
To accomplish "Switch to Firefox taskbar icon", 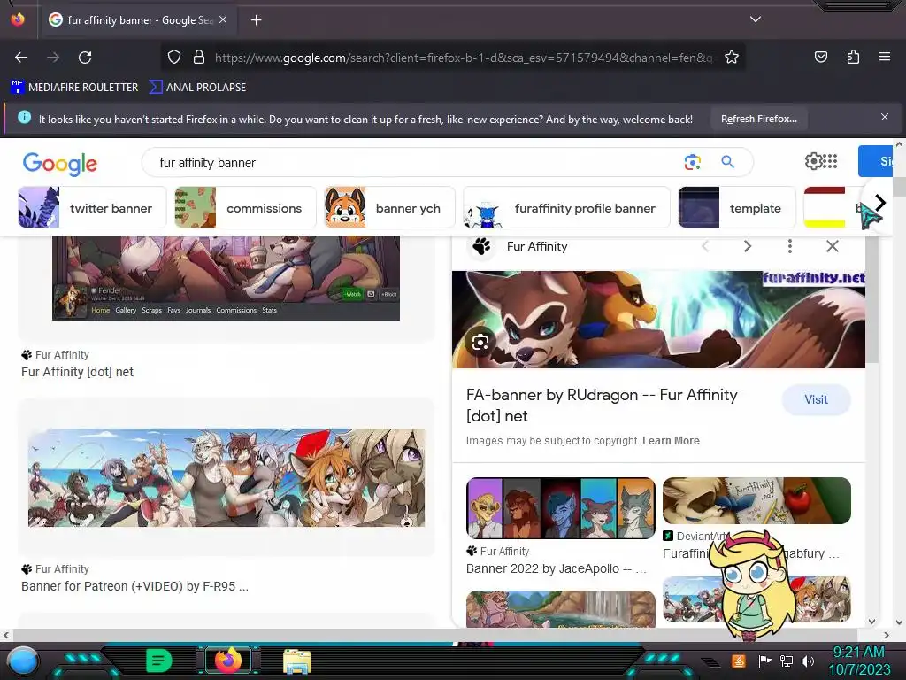I will point(227,661).
